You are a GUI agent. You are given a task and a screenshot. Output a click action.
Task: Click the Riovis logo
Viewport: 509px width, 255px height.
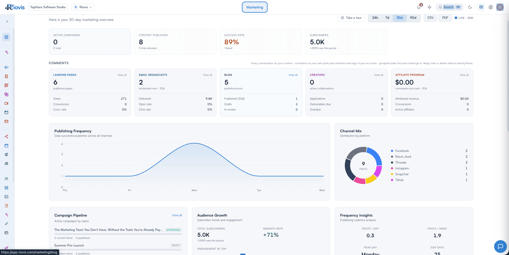click(15, 7)
